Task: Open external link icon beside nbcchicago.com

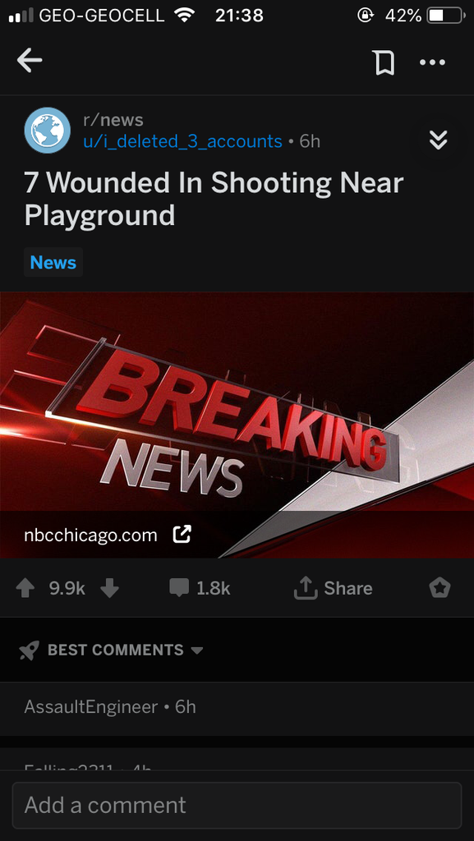Action: point(182,535)
